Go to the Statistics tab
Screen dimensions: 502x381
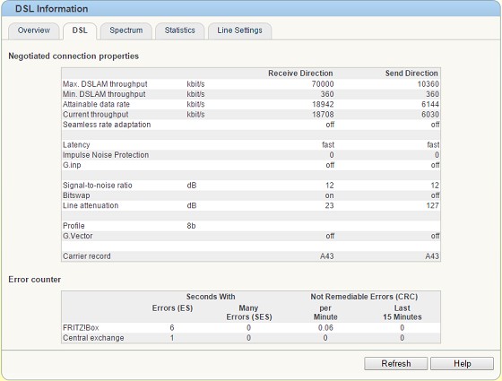pyautogui.click(x=179, y=30)
